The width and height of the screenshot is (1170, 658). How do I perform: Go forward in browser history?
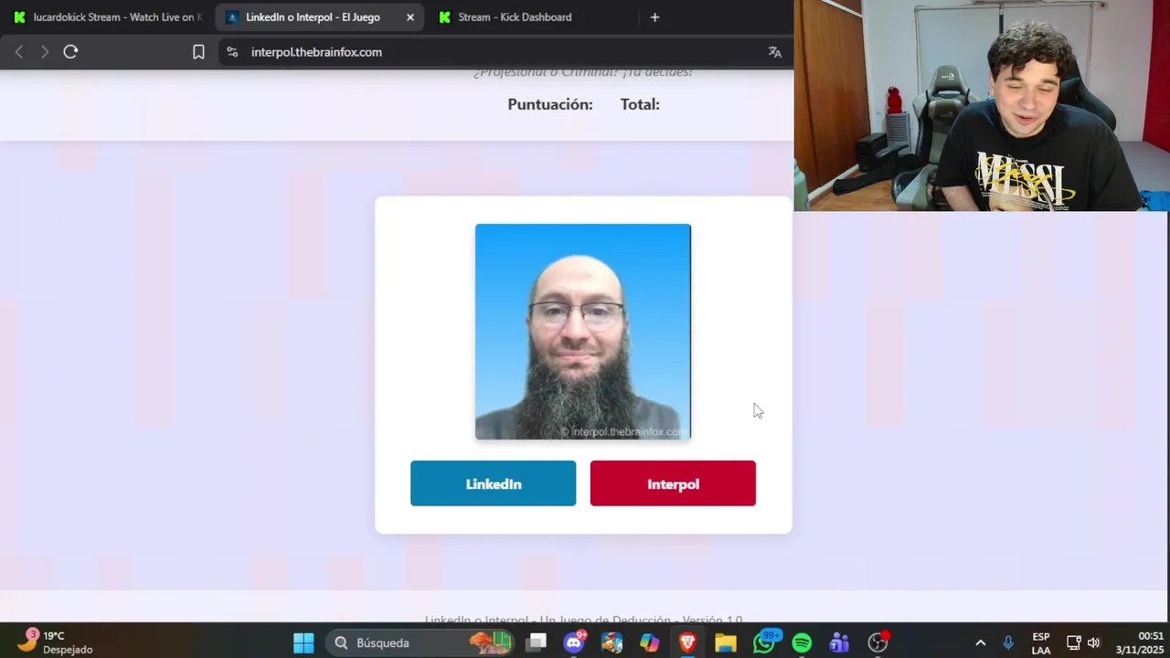pos(44,52)
